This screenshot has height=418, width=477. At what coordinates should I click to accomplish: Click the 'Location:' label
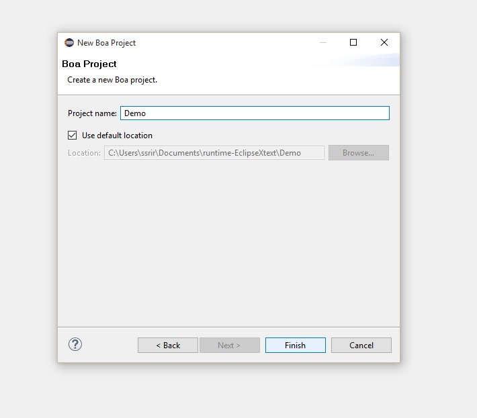click(x=84, y=153)
